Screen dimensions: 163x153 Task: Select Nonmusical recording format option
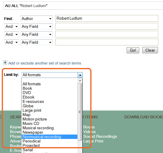[x=50, y=137]
